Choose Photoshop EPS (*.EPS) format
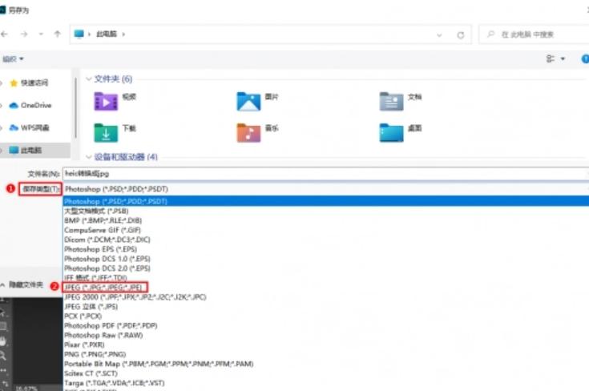 click(x=100, y=249)
